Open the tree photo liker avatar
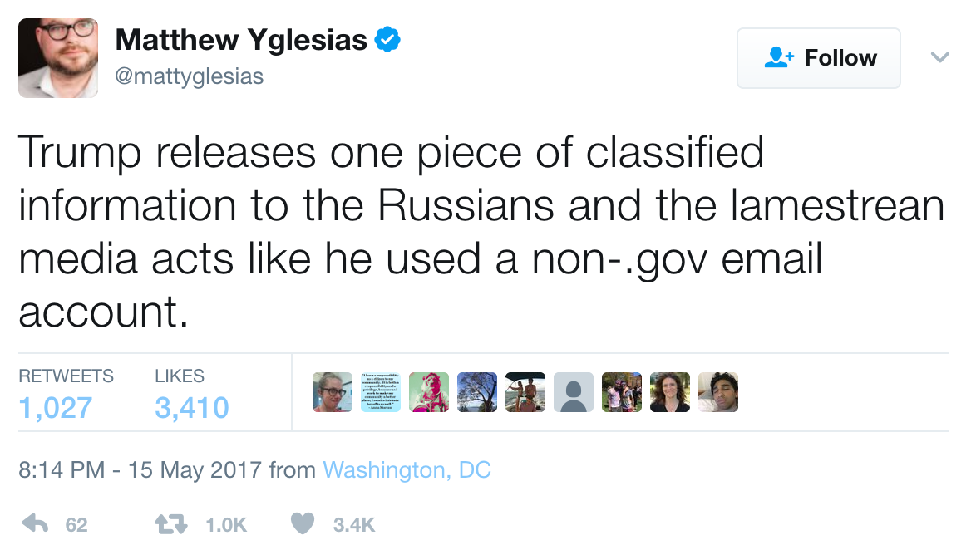Screen dimensions: 976x555 (477, 392)
